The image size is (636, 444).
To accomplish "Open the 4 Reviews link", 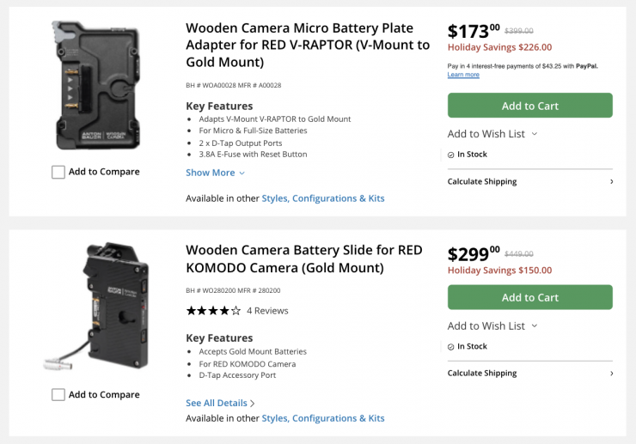I will tap(267, 311).
